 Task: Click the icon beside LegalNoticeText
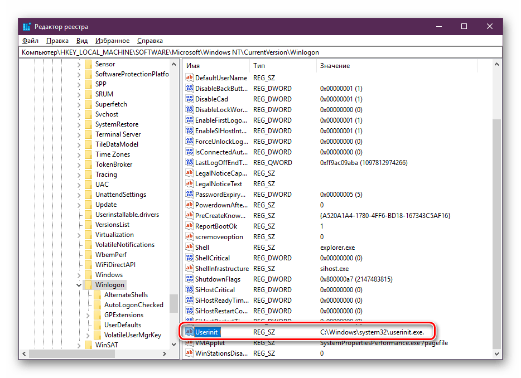[x=189, y=184]
